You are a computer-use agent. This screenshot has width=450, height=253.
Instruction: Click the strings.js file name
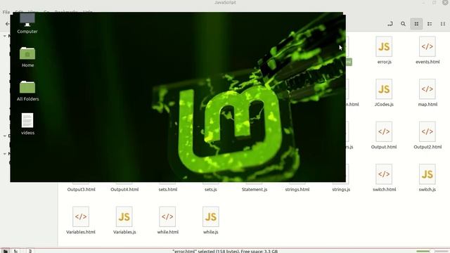(341, 189)
